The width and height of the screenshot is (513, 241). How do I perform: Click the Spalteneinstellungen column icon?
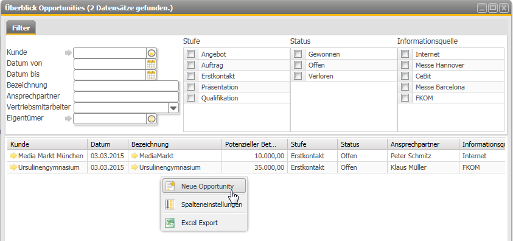(170, 204)
